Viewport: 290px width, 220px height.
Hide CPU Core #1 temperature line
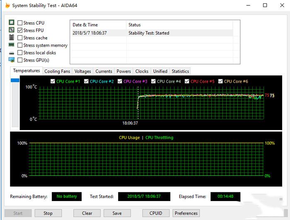click(53, 81)
